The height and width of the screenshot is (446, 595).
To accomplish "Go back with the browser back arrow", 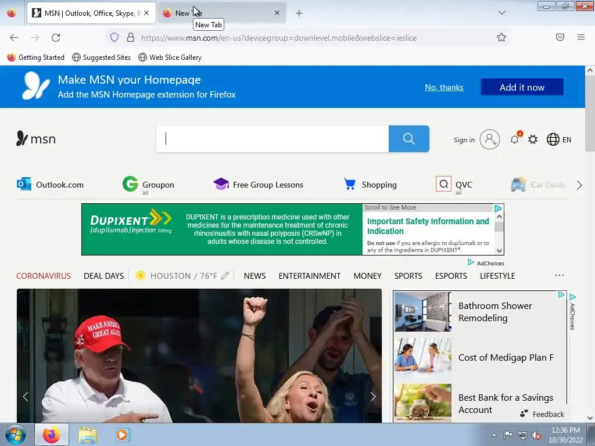I will point(14,38).
